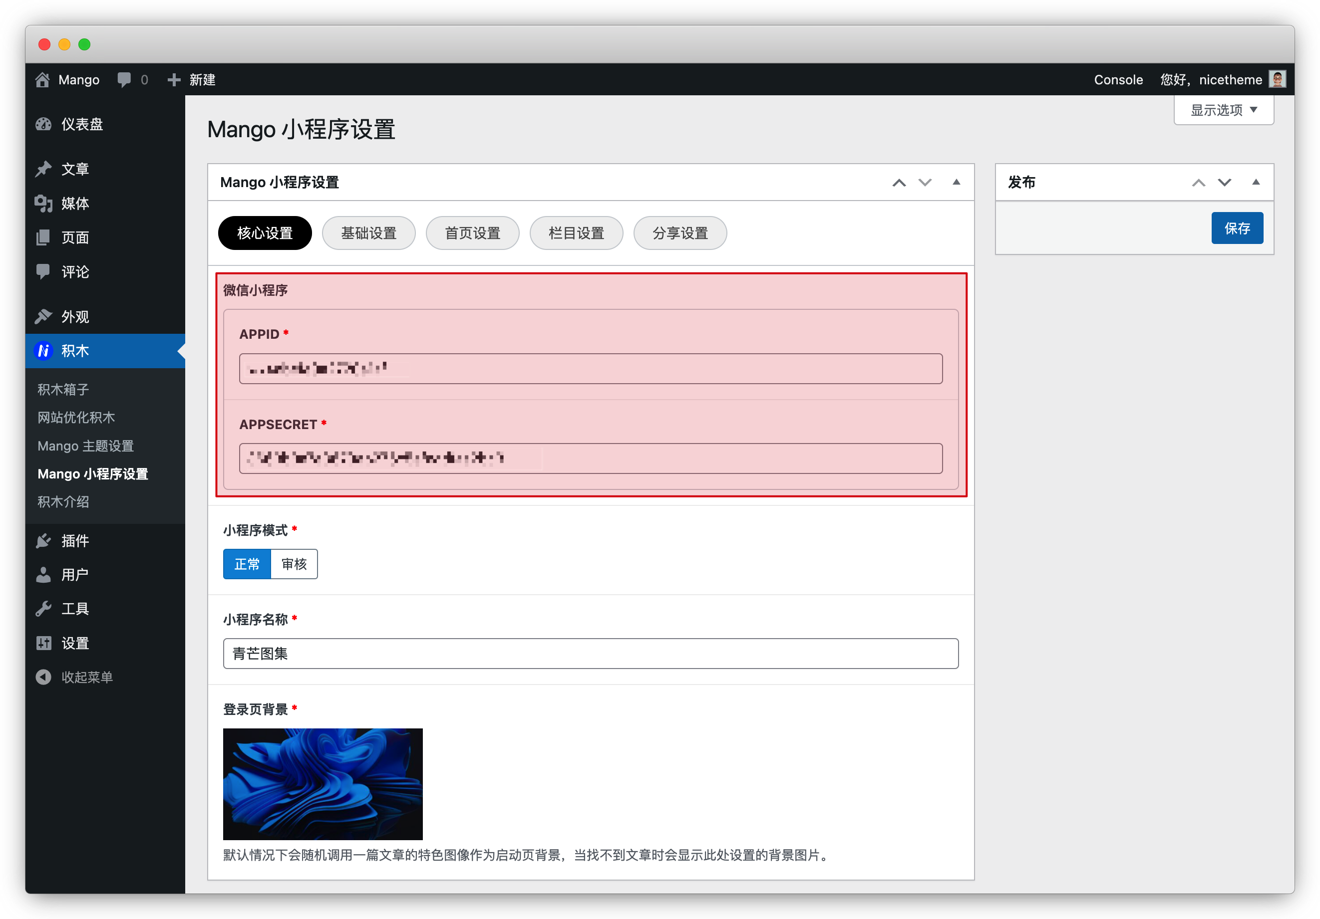Click the 积木 N logo icon
This screenshot has height=919, width=1320.
click(44, 350)
